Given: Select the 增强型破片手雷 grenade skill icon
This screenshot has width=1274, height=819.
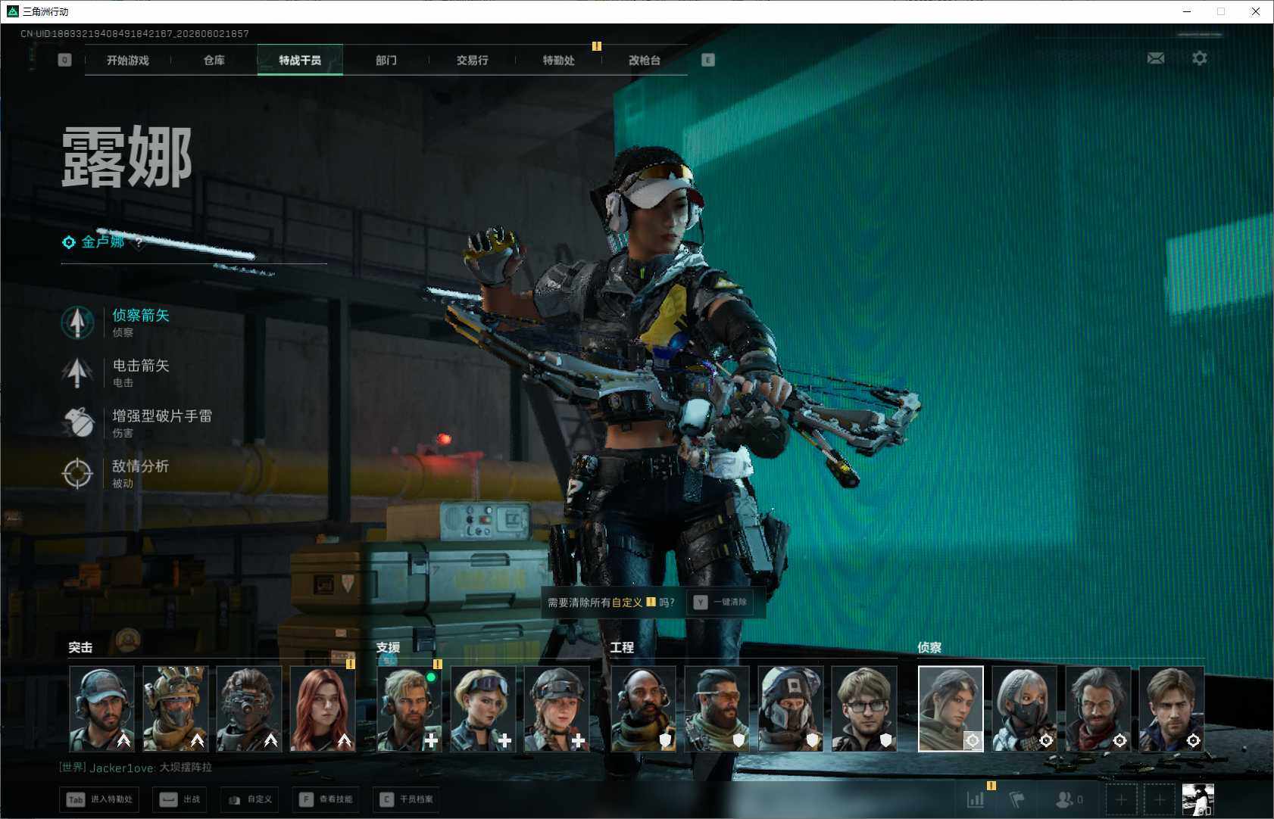Looking at the screenshot, I should coord(77,423).
